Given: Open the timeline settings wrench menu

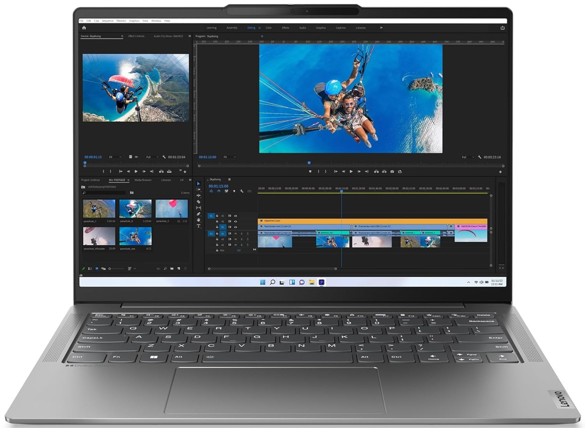Looking at the screenshot, I should pos(241,192).
